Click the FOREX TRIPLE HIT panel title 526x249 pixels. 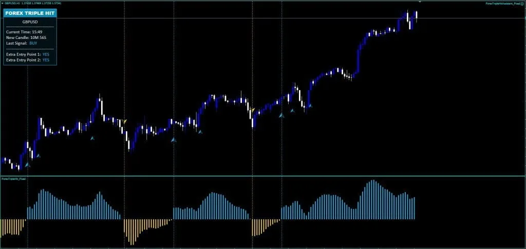pos(30,13)
